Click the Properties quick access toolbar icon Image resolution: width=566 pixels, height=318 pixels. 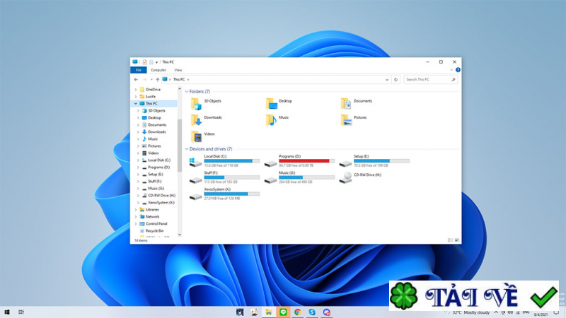144,62
